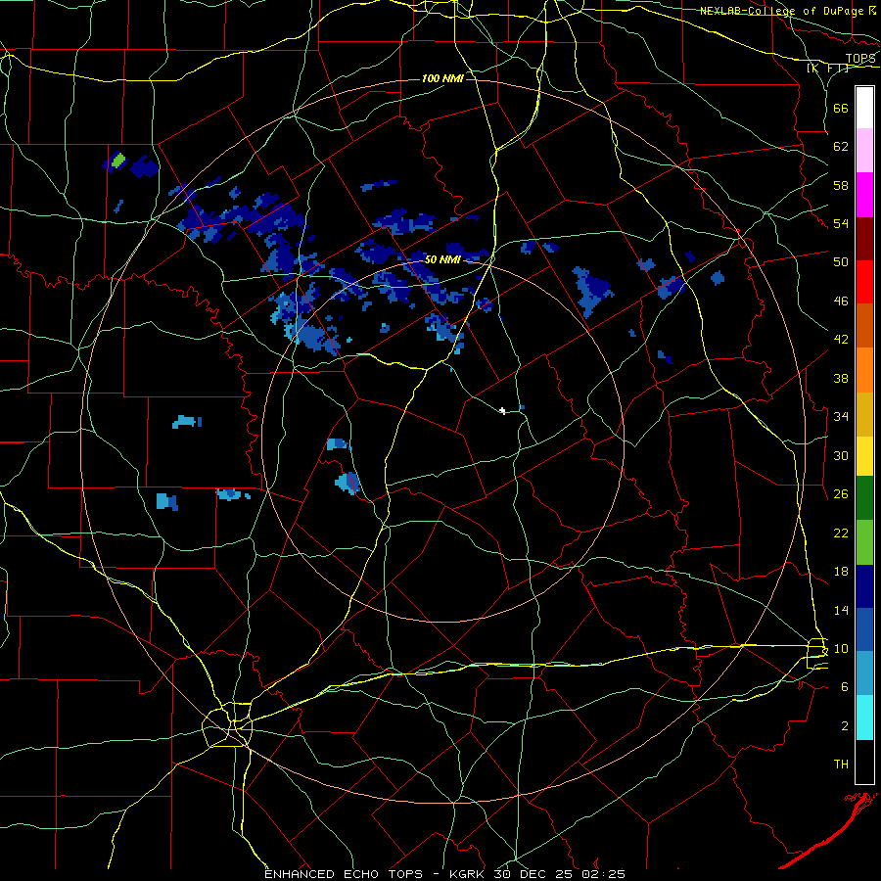Click the '66' legend label
This screenshot has width=881, height=881.
(841, 108)
